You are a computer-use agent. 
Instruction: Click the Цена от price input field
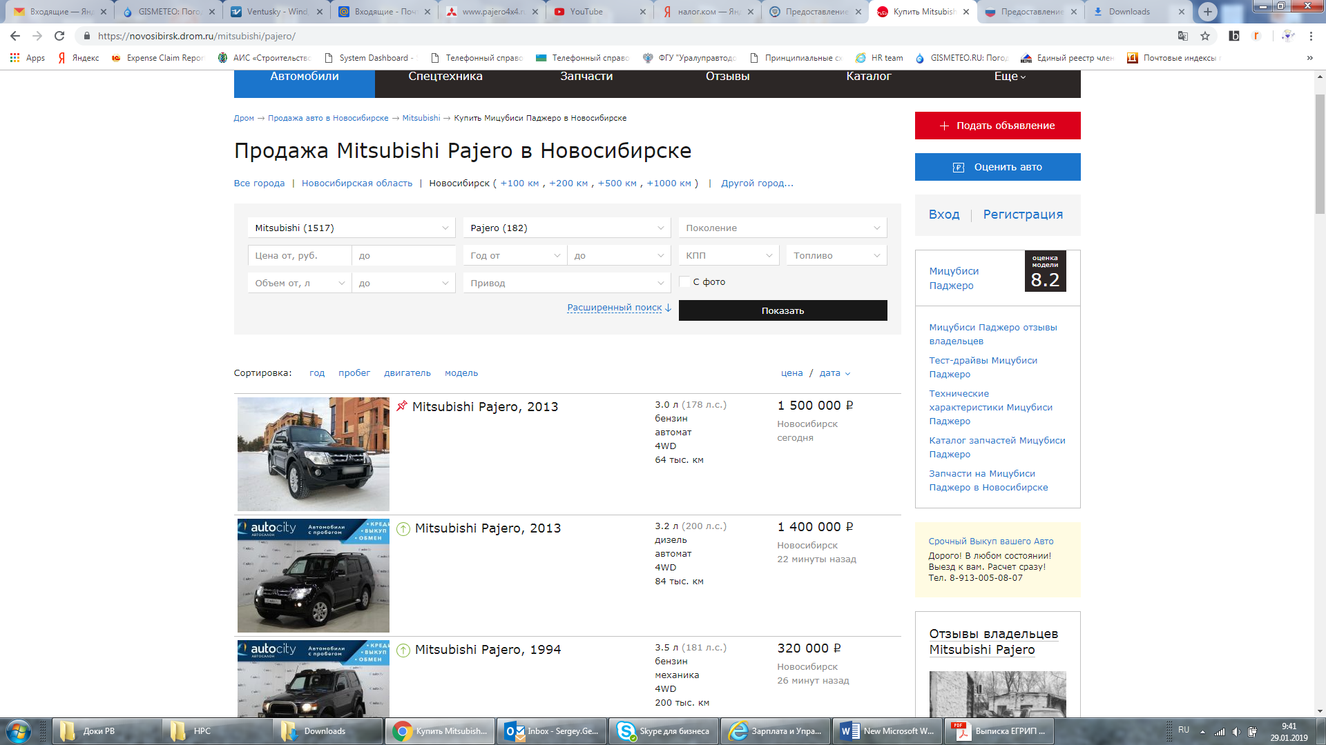click(300, 255)
